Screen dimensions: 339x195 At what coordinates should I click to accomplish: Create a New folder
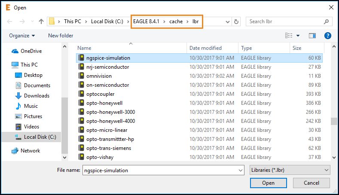pyautogui.click(x=61, y=36)
